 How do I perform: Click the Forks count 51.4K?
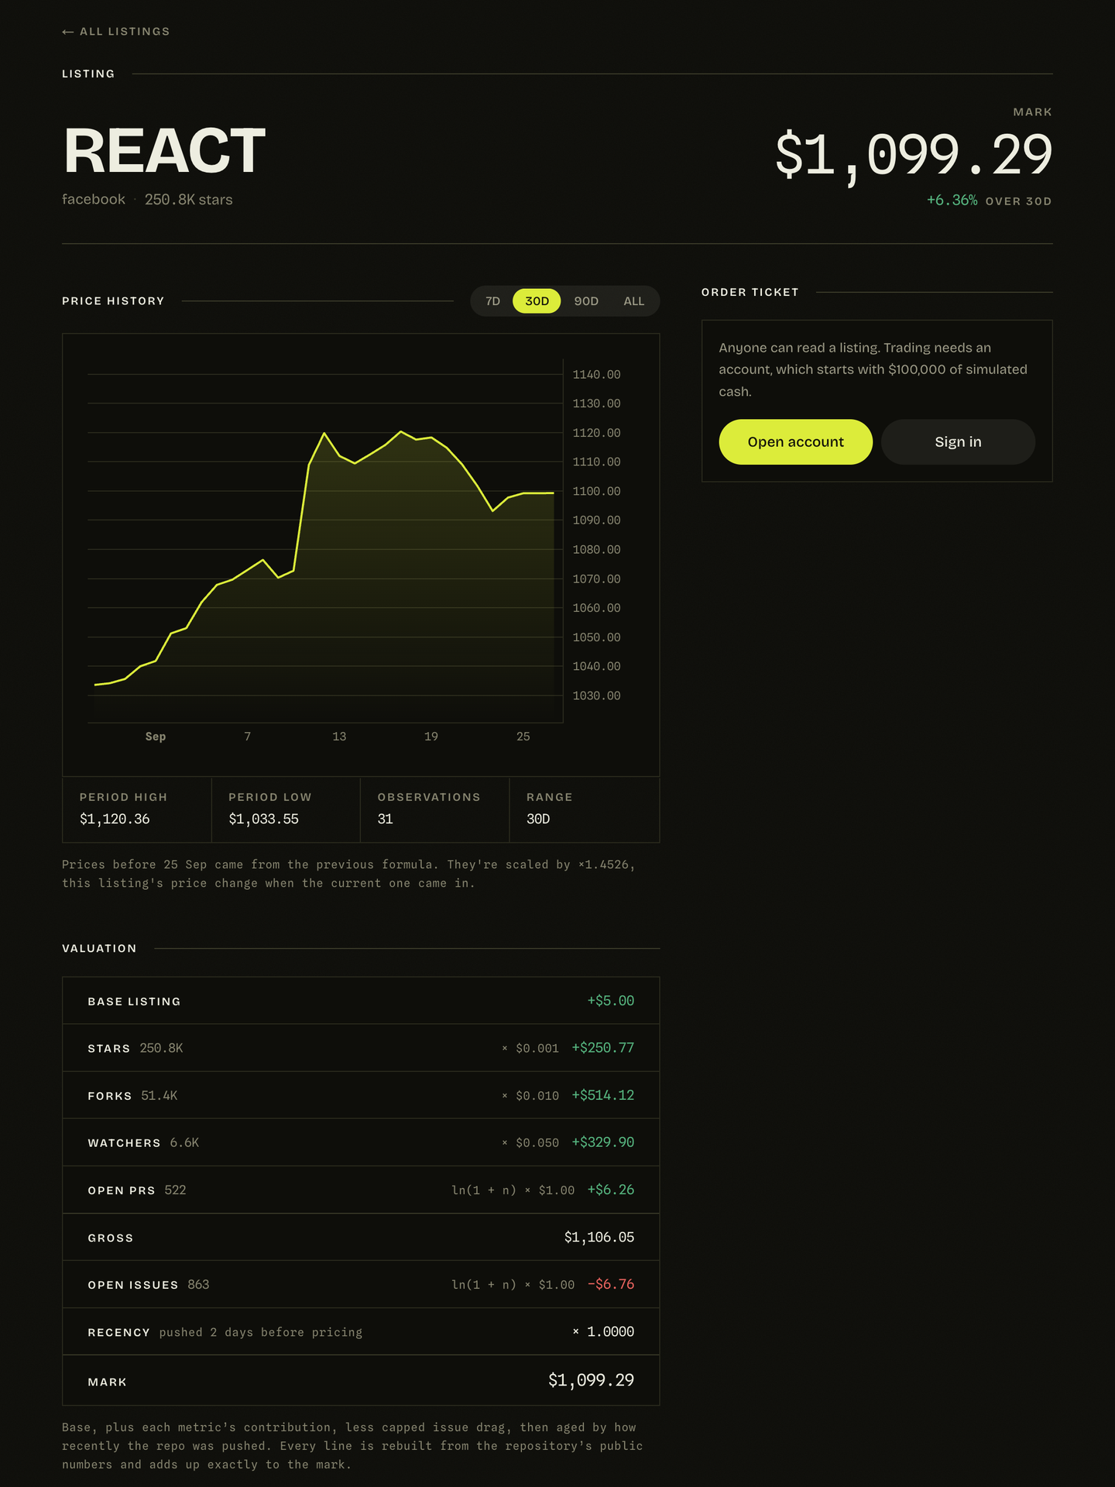pyautogui.click(x=160, y=1096)
